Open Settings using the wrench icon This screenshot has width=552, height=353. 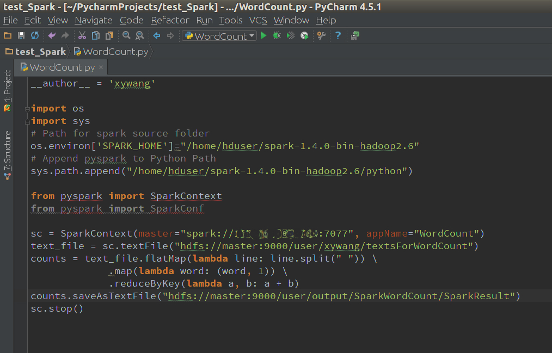(321, 35)
